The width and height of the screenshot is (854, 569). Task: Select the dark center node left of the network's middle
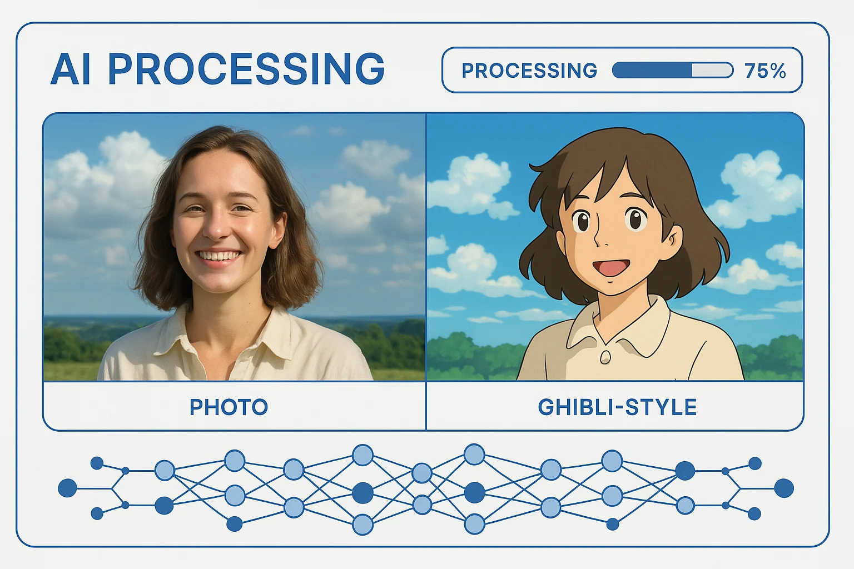[x=363, y=492]
